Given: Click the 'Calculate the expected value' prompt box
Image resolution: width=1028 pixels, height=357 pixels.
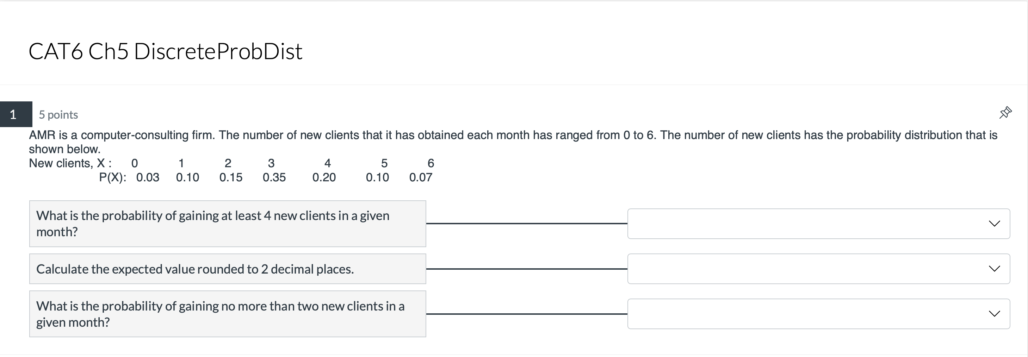Looking at the screenshot, I should [228, 269].
